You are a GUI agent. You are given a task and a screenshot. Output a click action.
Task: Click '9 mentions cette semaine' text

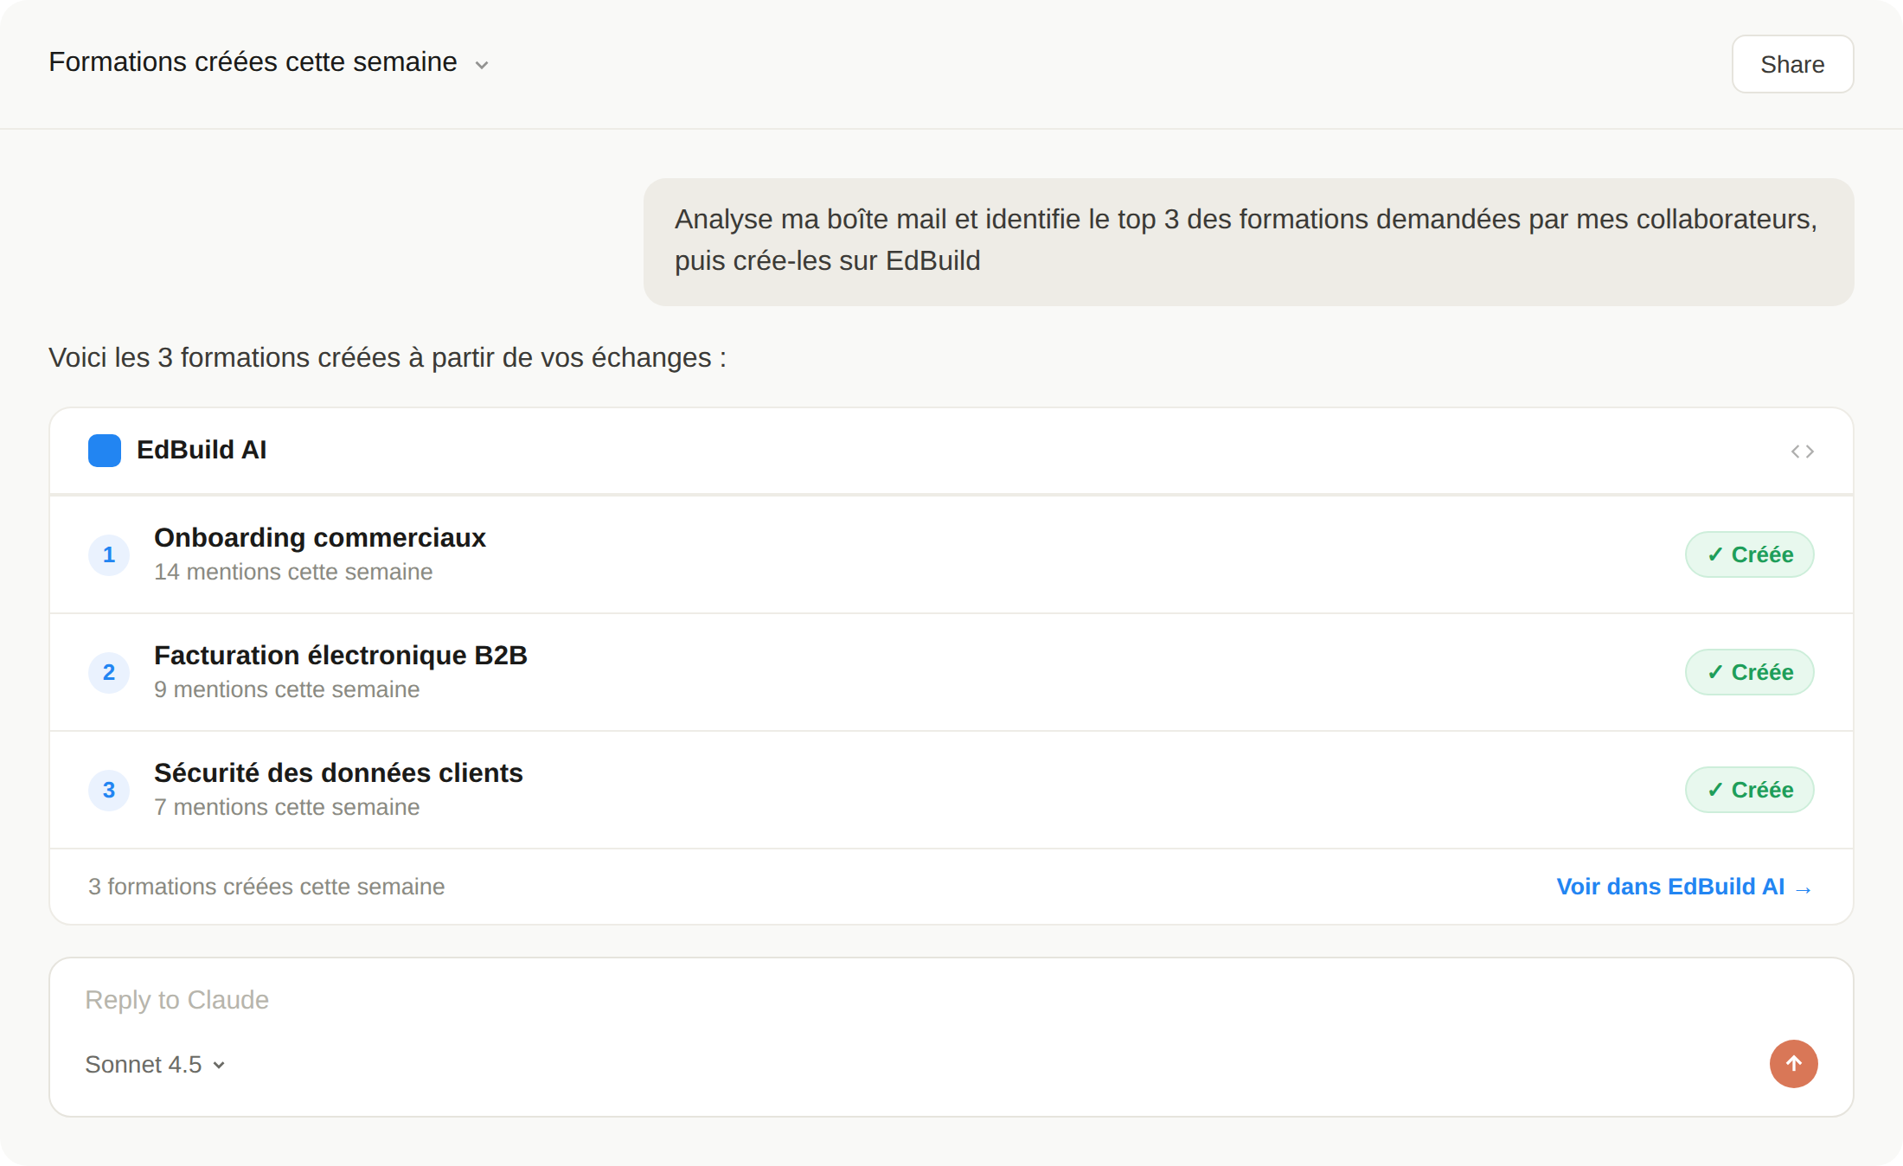click(x=286, y=689)
